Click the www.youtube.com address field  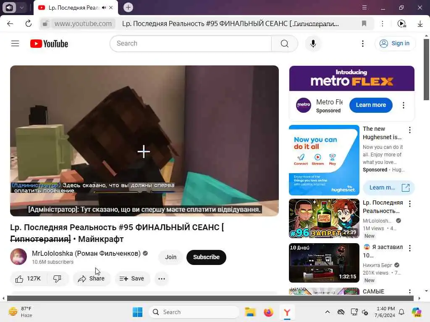click(83, 24)
